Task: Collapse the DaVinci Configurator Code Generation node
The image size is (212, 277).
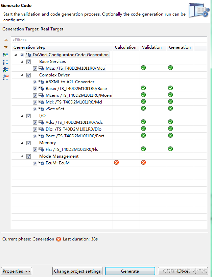Action: 16,55
